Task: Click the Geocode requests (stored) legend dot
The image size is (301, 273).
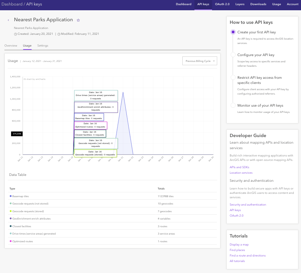Action: point(11,211)
